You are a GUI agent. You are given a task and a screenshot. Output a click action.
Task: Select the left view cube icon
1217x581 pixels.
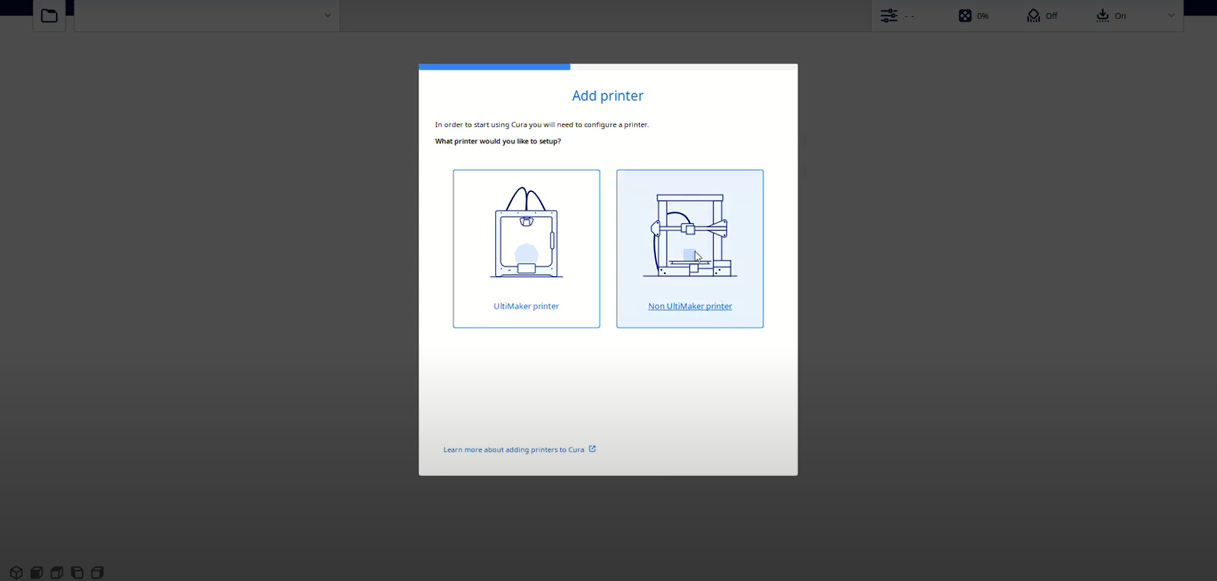click(x=77, y=573)
